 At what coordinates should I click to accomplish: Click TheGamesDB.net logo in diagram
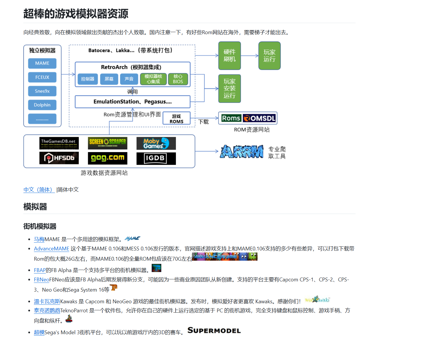tap(59, 143)
